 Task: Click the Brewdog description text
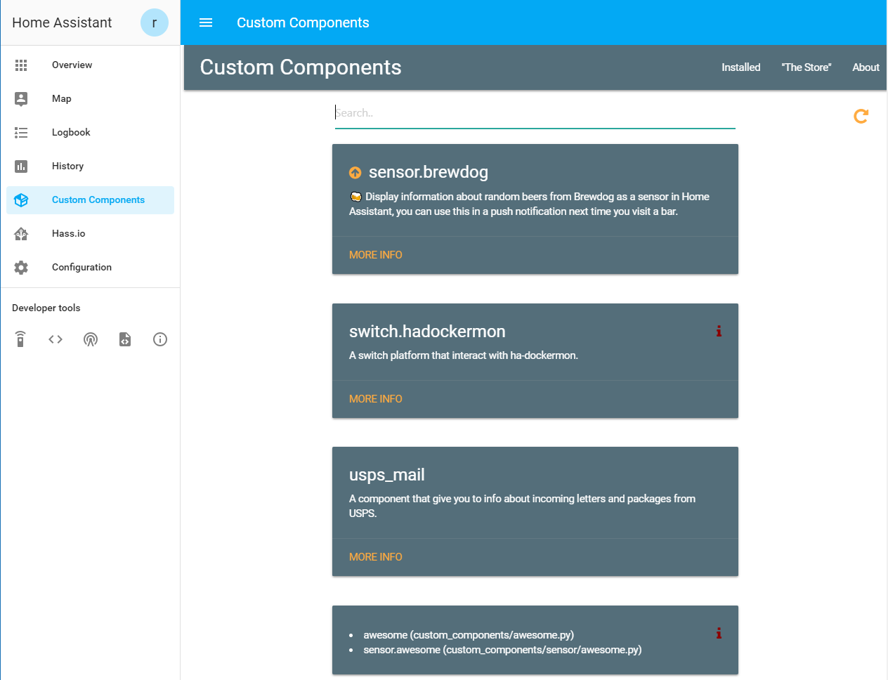[529, 204]
